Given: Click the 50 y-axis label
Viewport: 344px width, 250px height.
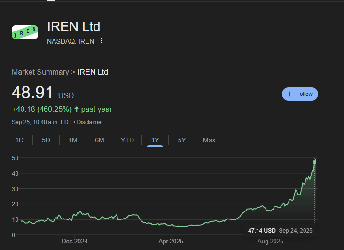Looking at the screenshot, I should 15,158.
